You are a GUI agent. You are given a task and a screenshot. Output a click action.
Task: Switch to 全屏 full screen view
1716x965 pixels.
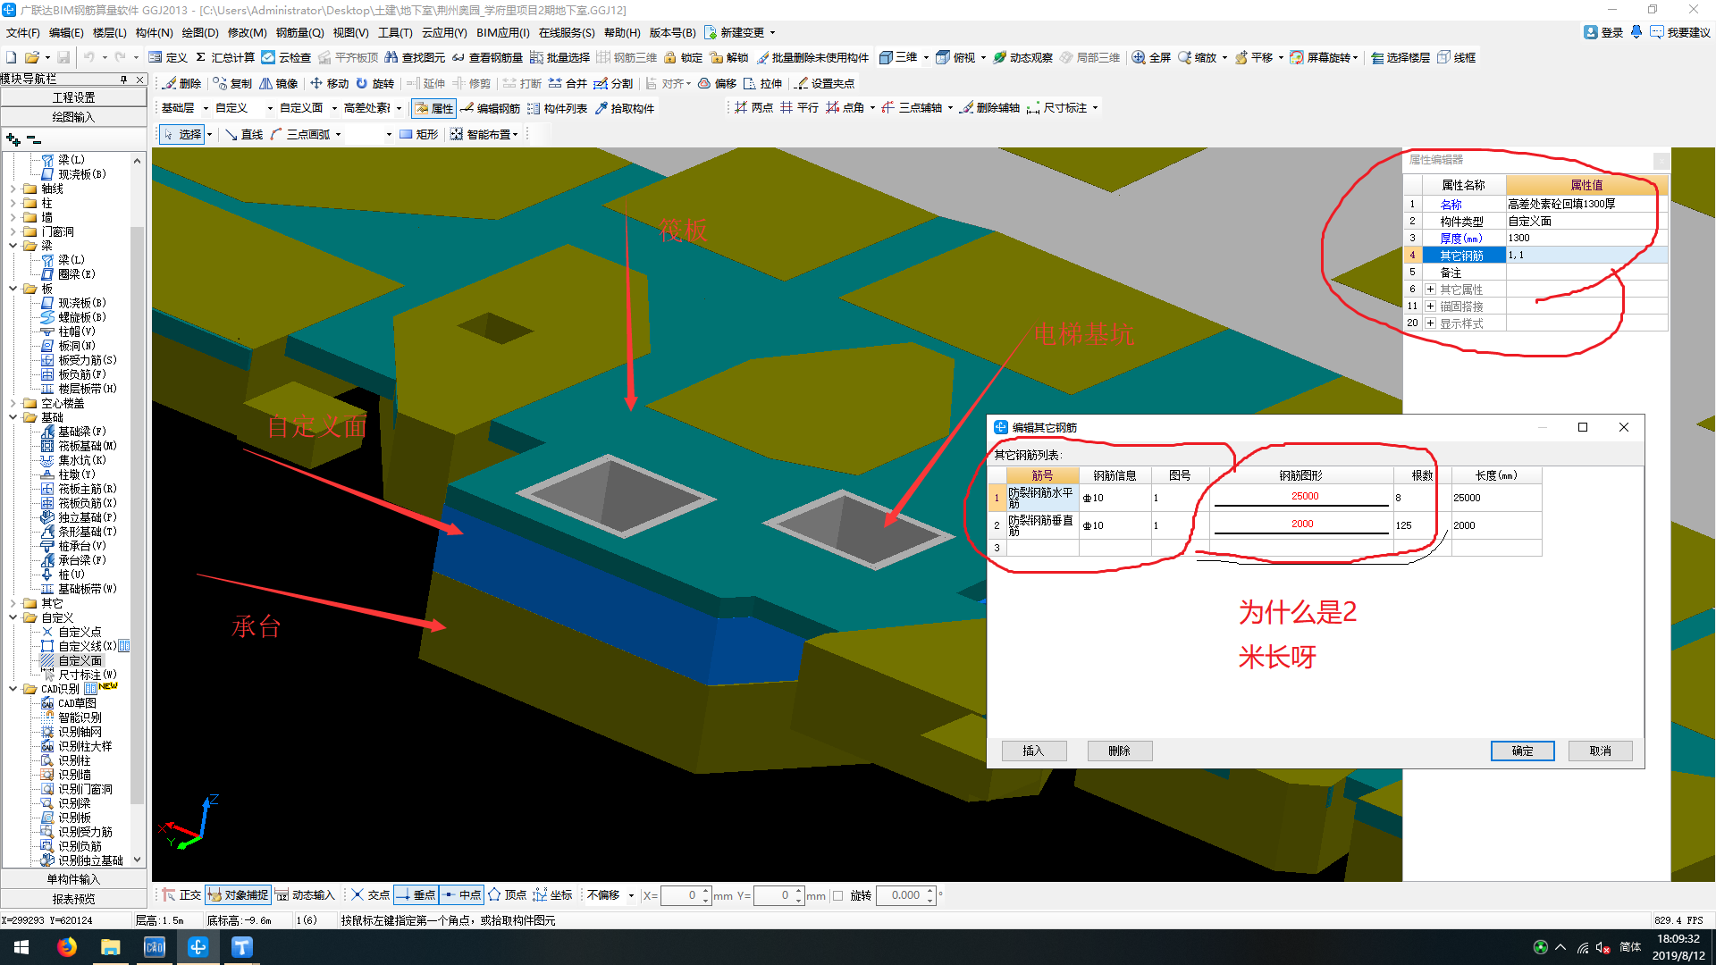click(x=1151, y=57)
